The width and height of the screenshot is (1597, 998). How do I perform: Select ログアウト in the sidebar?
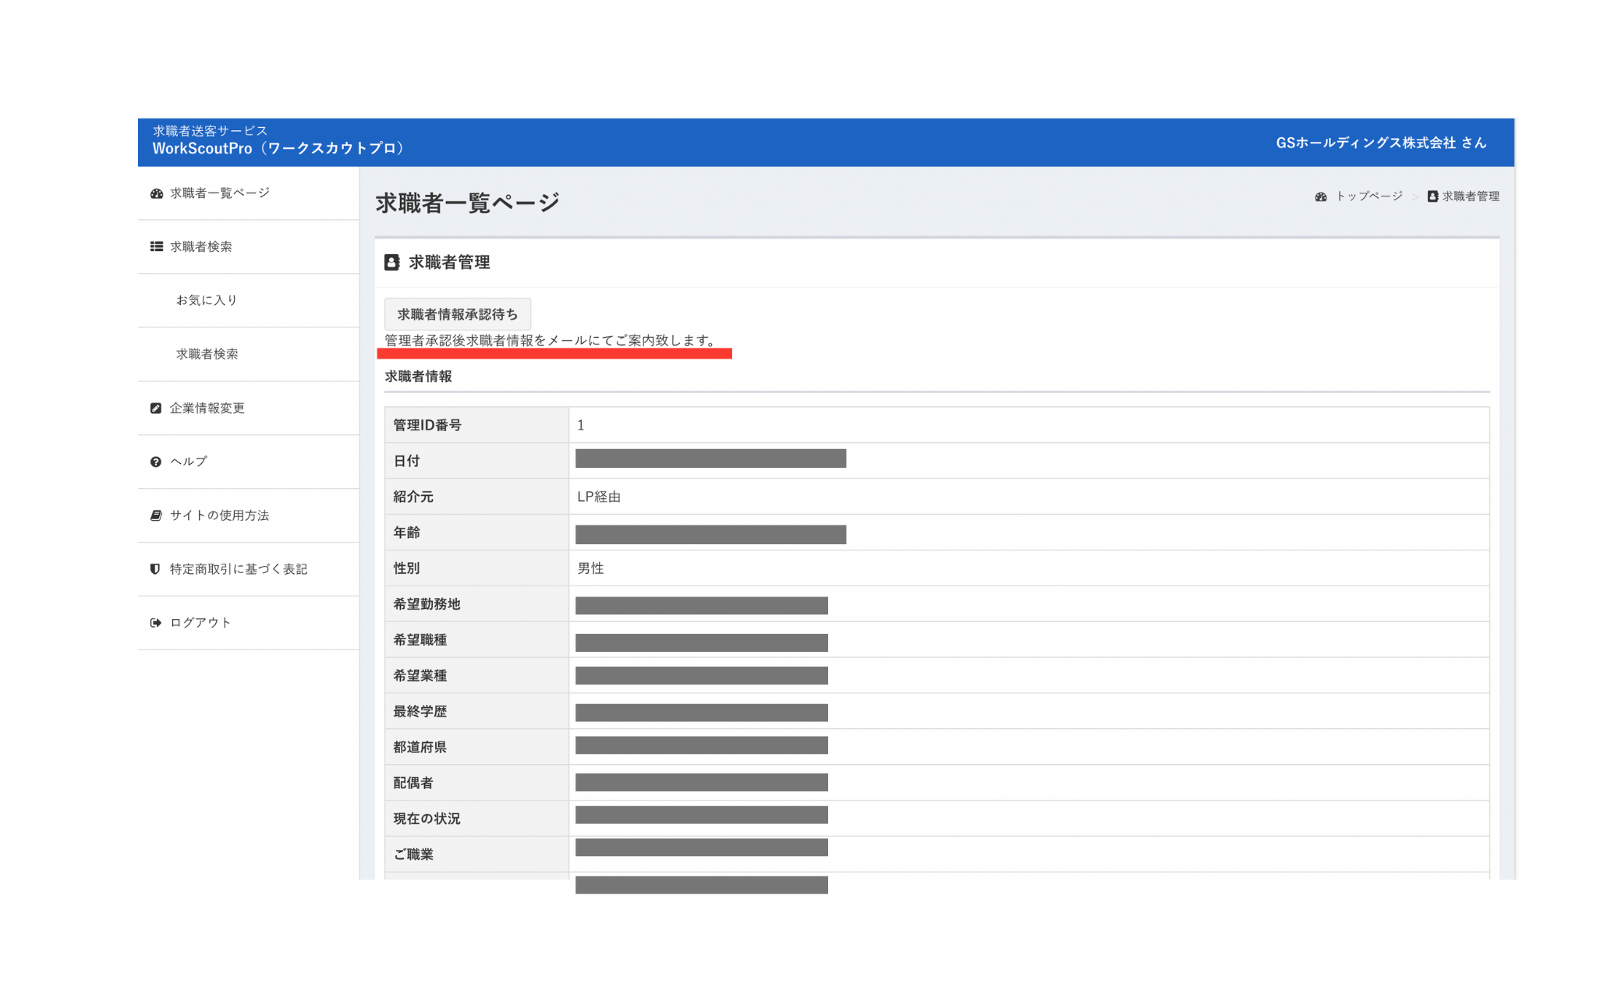click(200, 622)
